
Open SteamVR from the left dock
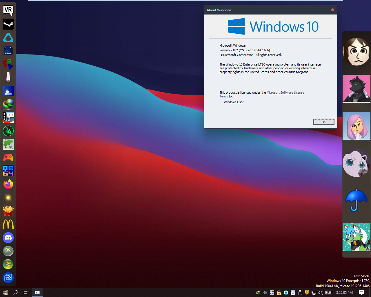pos(8,10)
